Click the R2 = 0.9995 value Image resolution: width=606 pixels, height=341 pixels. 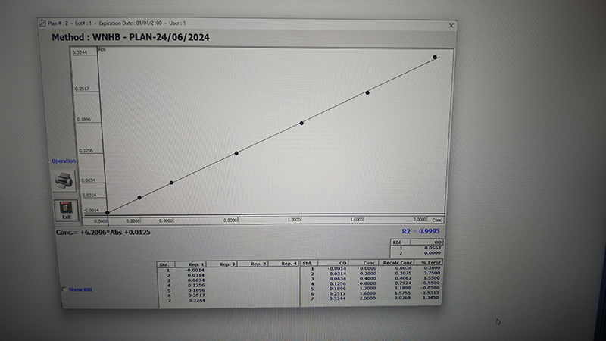[420, 231]
